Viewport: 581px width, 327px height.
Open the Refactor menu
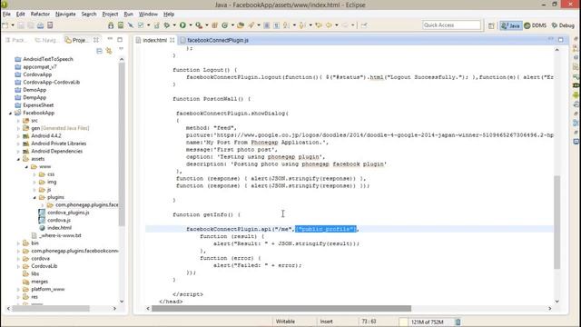point(40,15)
